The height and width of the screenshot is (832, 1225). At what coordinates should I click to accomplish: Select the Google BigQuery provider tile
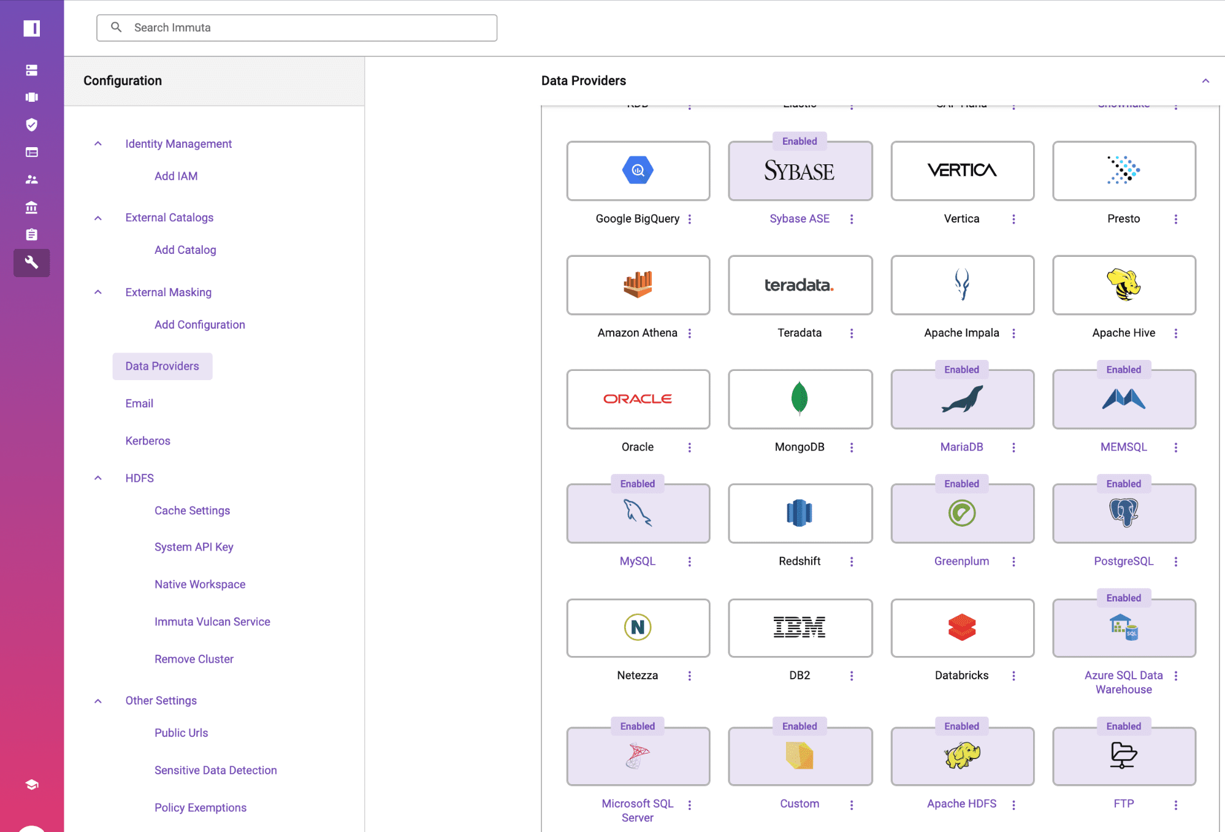pos(638,171)
